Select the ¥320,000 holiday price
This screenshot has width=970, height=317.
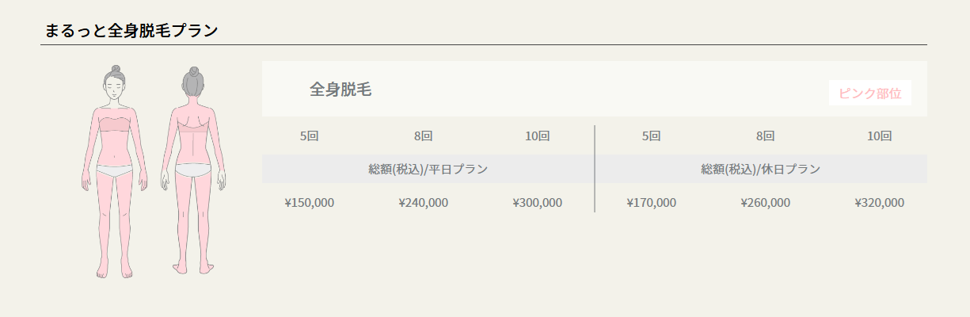click(879, 202)
